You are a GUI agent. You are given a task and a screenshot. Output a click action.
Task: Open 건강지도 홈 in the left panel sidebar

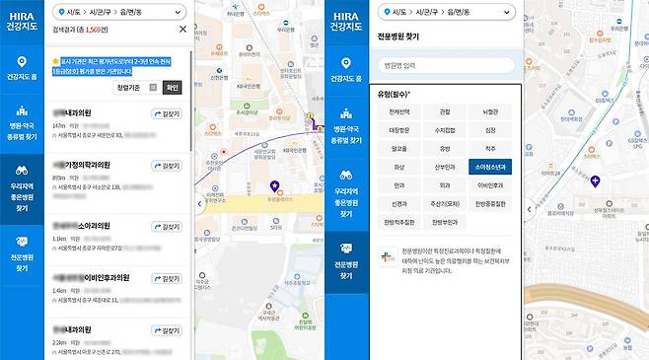(x=22, y=69)
